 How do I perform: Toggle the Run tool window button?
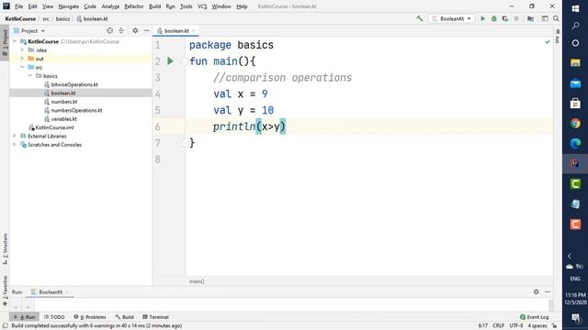click(25, 317)
